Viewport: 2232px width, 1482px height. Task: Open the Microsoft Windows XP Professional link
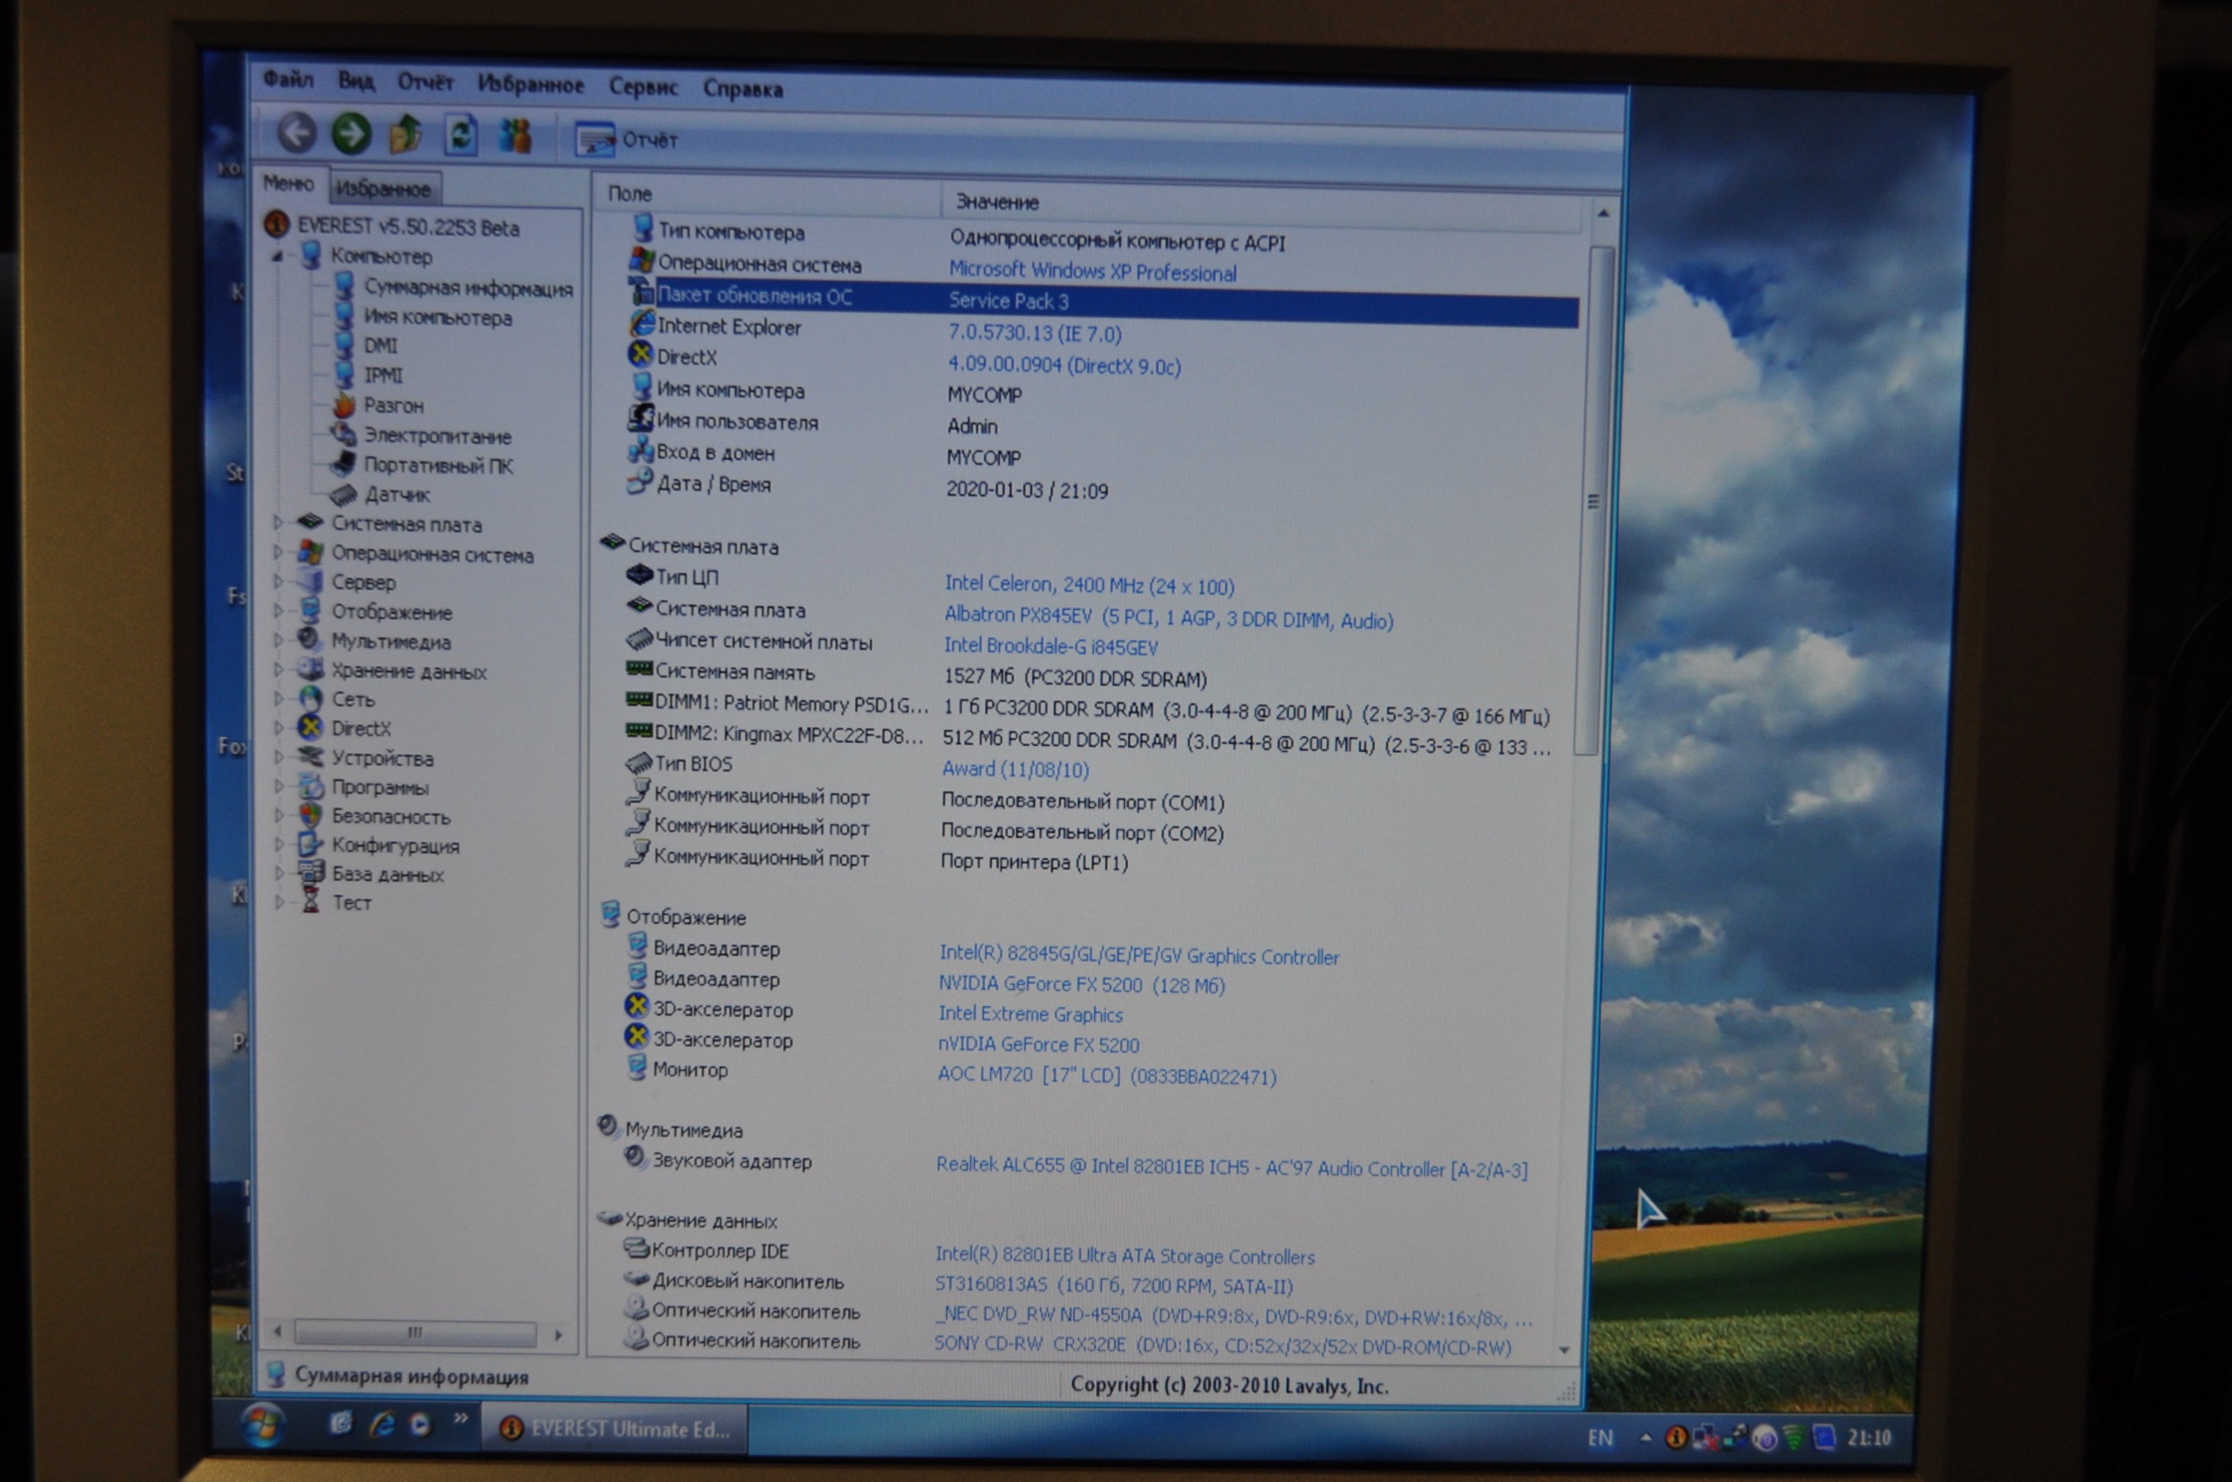coord(1092,271)
